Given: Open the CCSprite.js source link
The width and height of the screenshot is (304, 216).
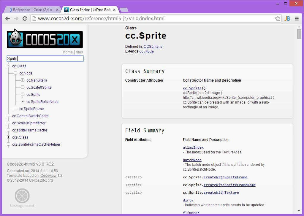Looking at the screenshot, I should click(153, 47).
